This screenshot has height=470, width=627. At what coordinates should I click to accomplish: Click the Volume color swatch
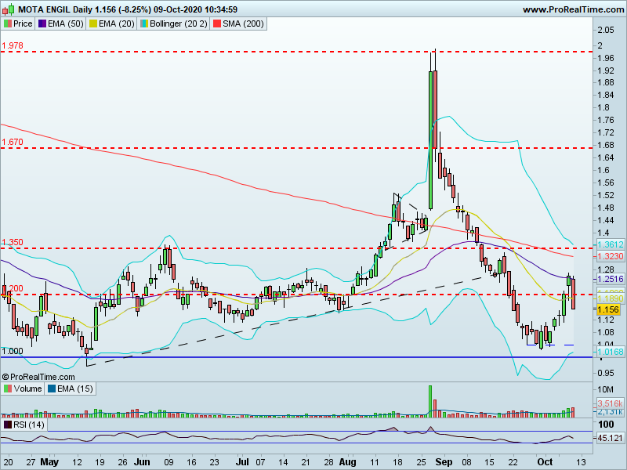point(8,389)
